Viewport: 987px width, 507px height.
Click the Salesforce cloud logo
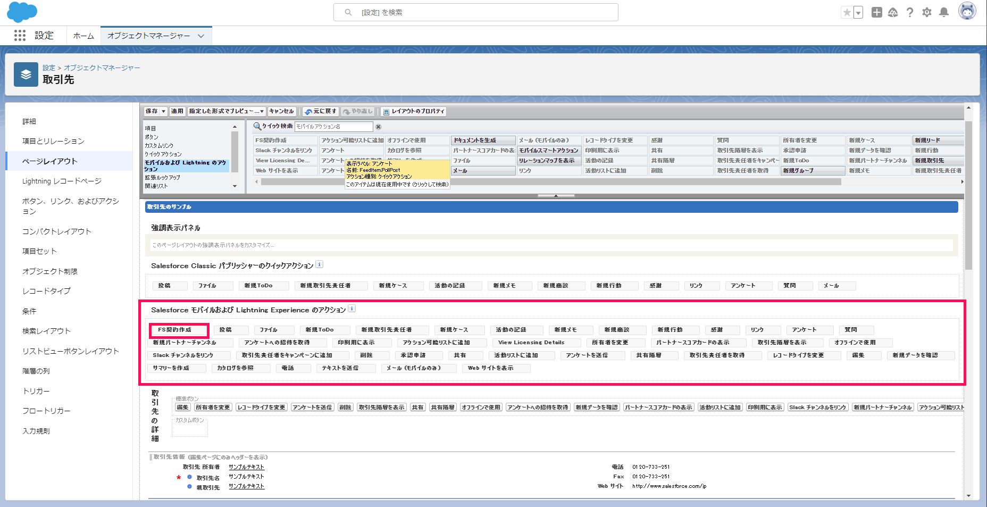coord(22,12)
